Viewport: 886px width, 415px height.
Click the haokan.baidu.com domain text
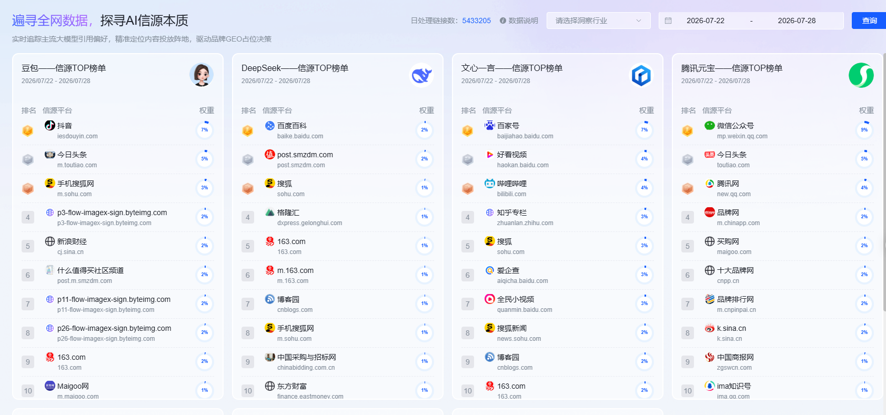click(523, 165)
